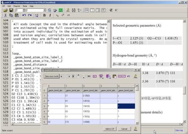Viewport: 188px width, 134px height.
Task: Insert row below in table wizard
Action: pyautogui.click(x=84, y=76)
